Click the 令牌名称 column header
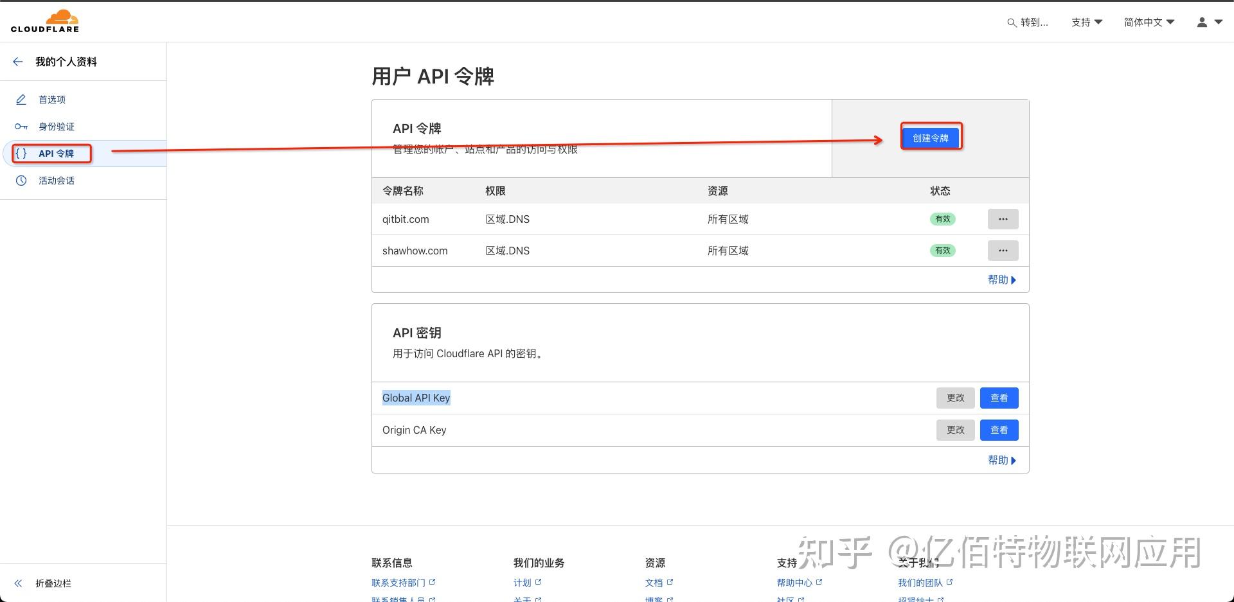The image size is (1234, 602). (403, 191)
